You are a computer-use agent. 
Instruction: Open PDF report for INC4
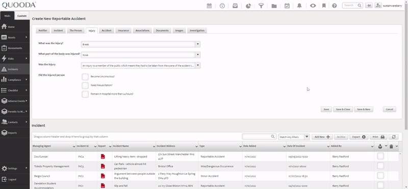pyautogui.click(x=103, y=156)
